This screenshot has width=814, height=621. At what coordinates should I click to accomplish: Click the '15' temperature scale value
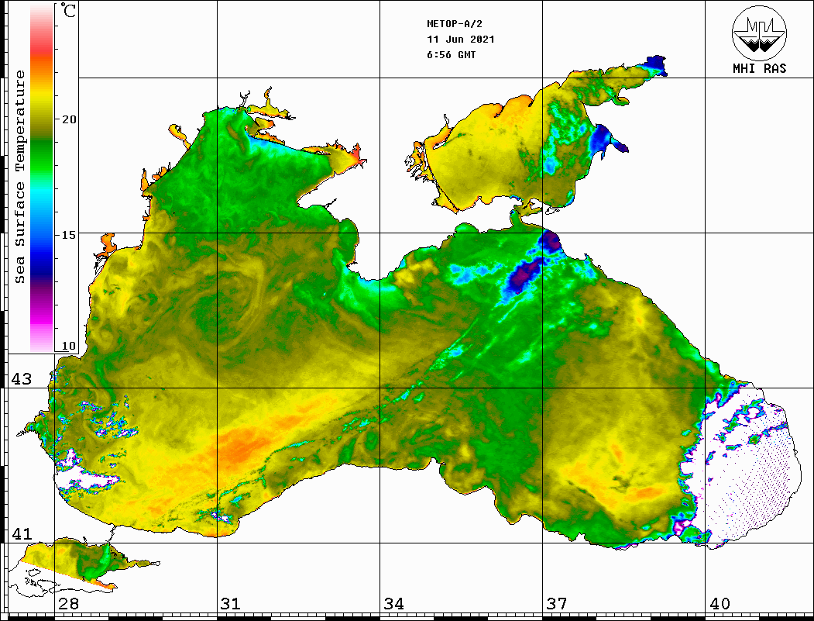coord(69,235)
